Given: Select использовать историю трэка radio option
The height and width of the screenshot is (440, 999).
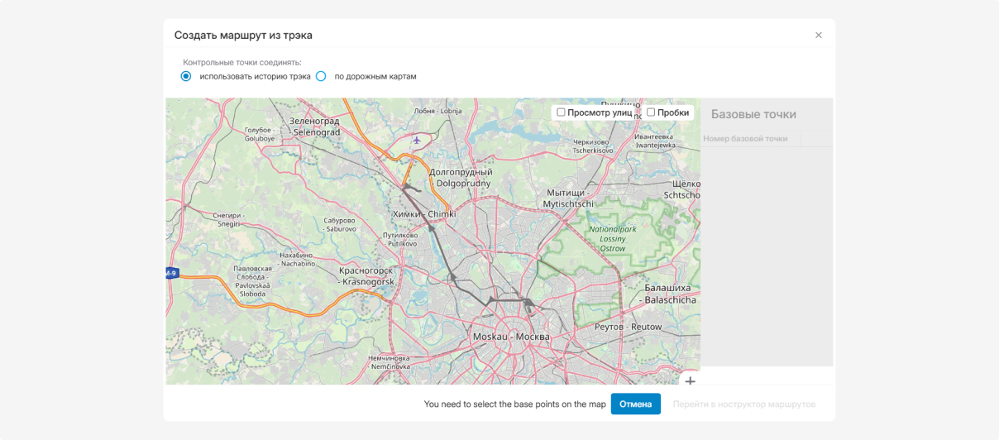Looking at the screenshot, I should click(x=186, y=76).
